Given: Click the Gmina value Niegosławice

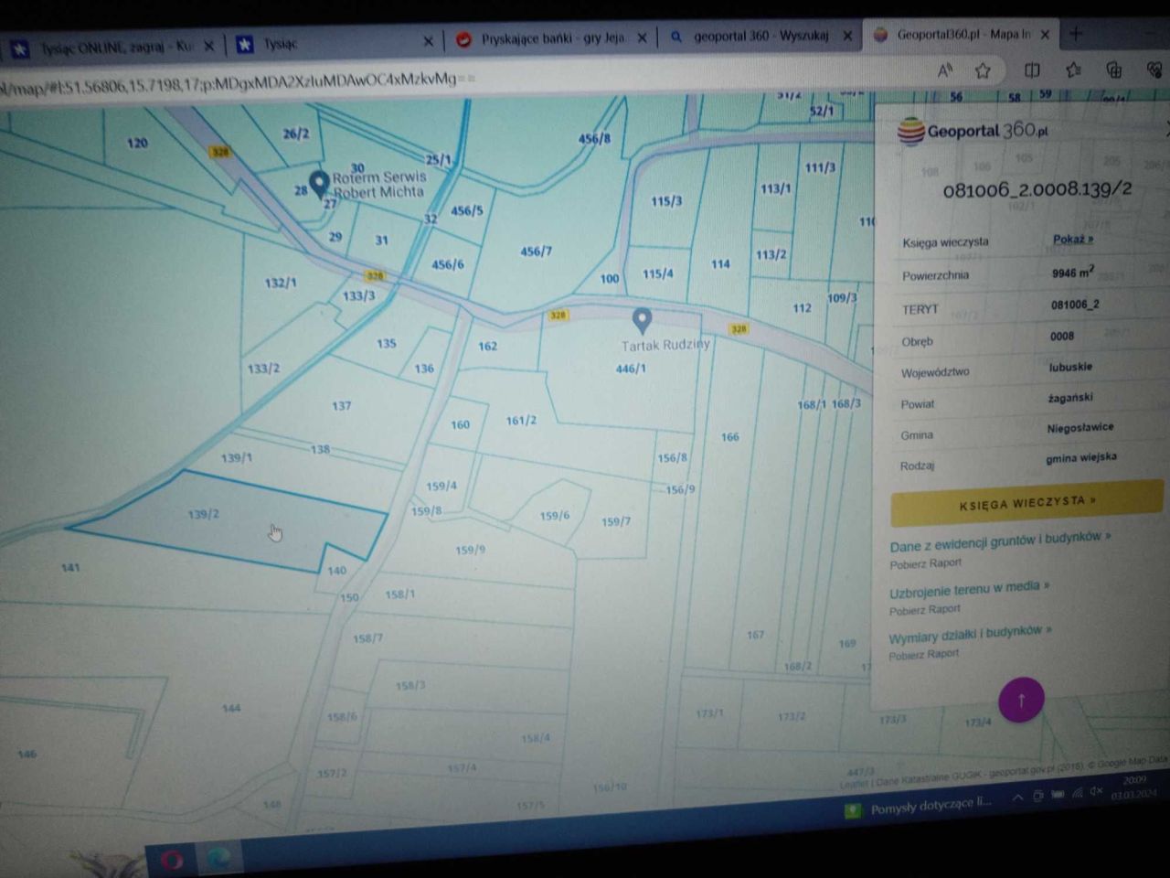Looking at the screenshot, I should (1080, 427).
